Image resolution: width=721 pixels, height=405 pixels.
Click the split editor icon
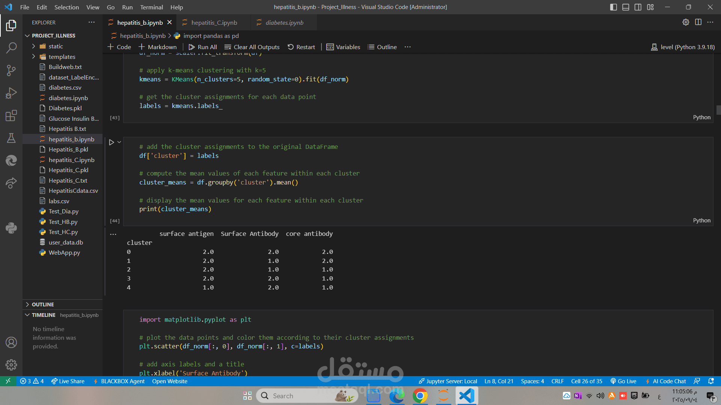(698, 22)
